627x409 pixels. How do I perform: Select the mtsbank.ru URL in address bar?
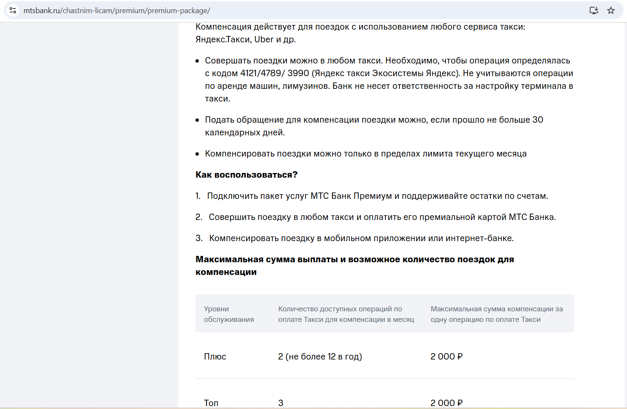tap(117, 11)
